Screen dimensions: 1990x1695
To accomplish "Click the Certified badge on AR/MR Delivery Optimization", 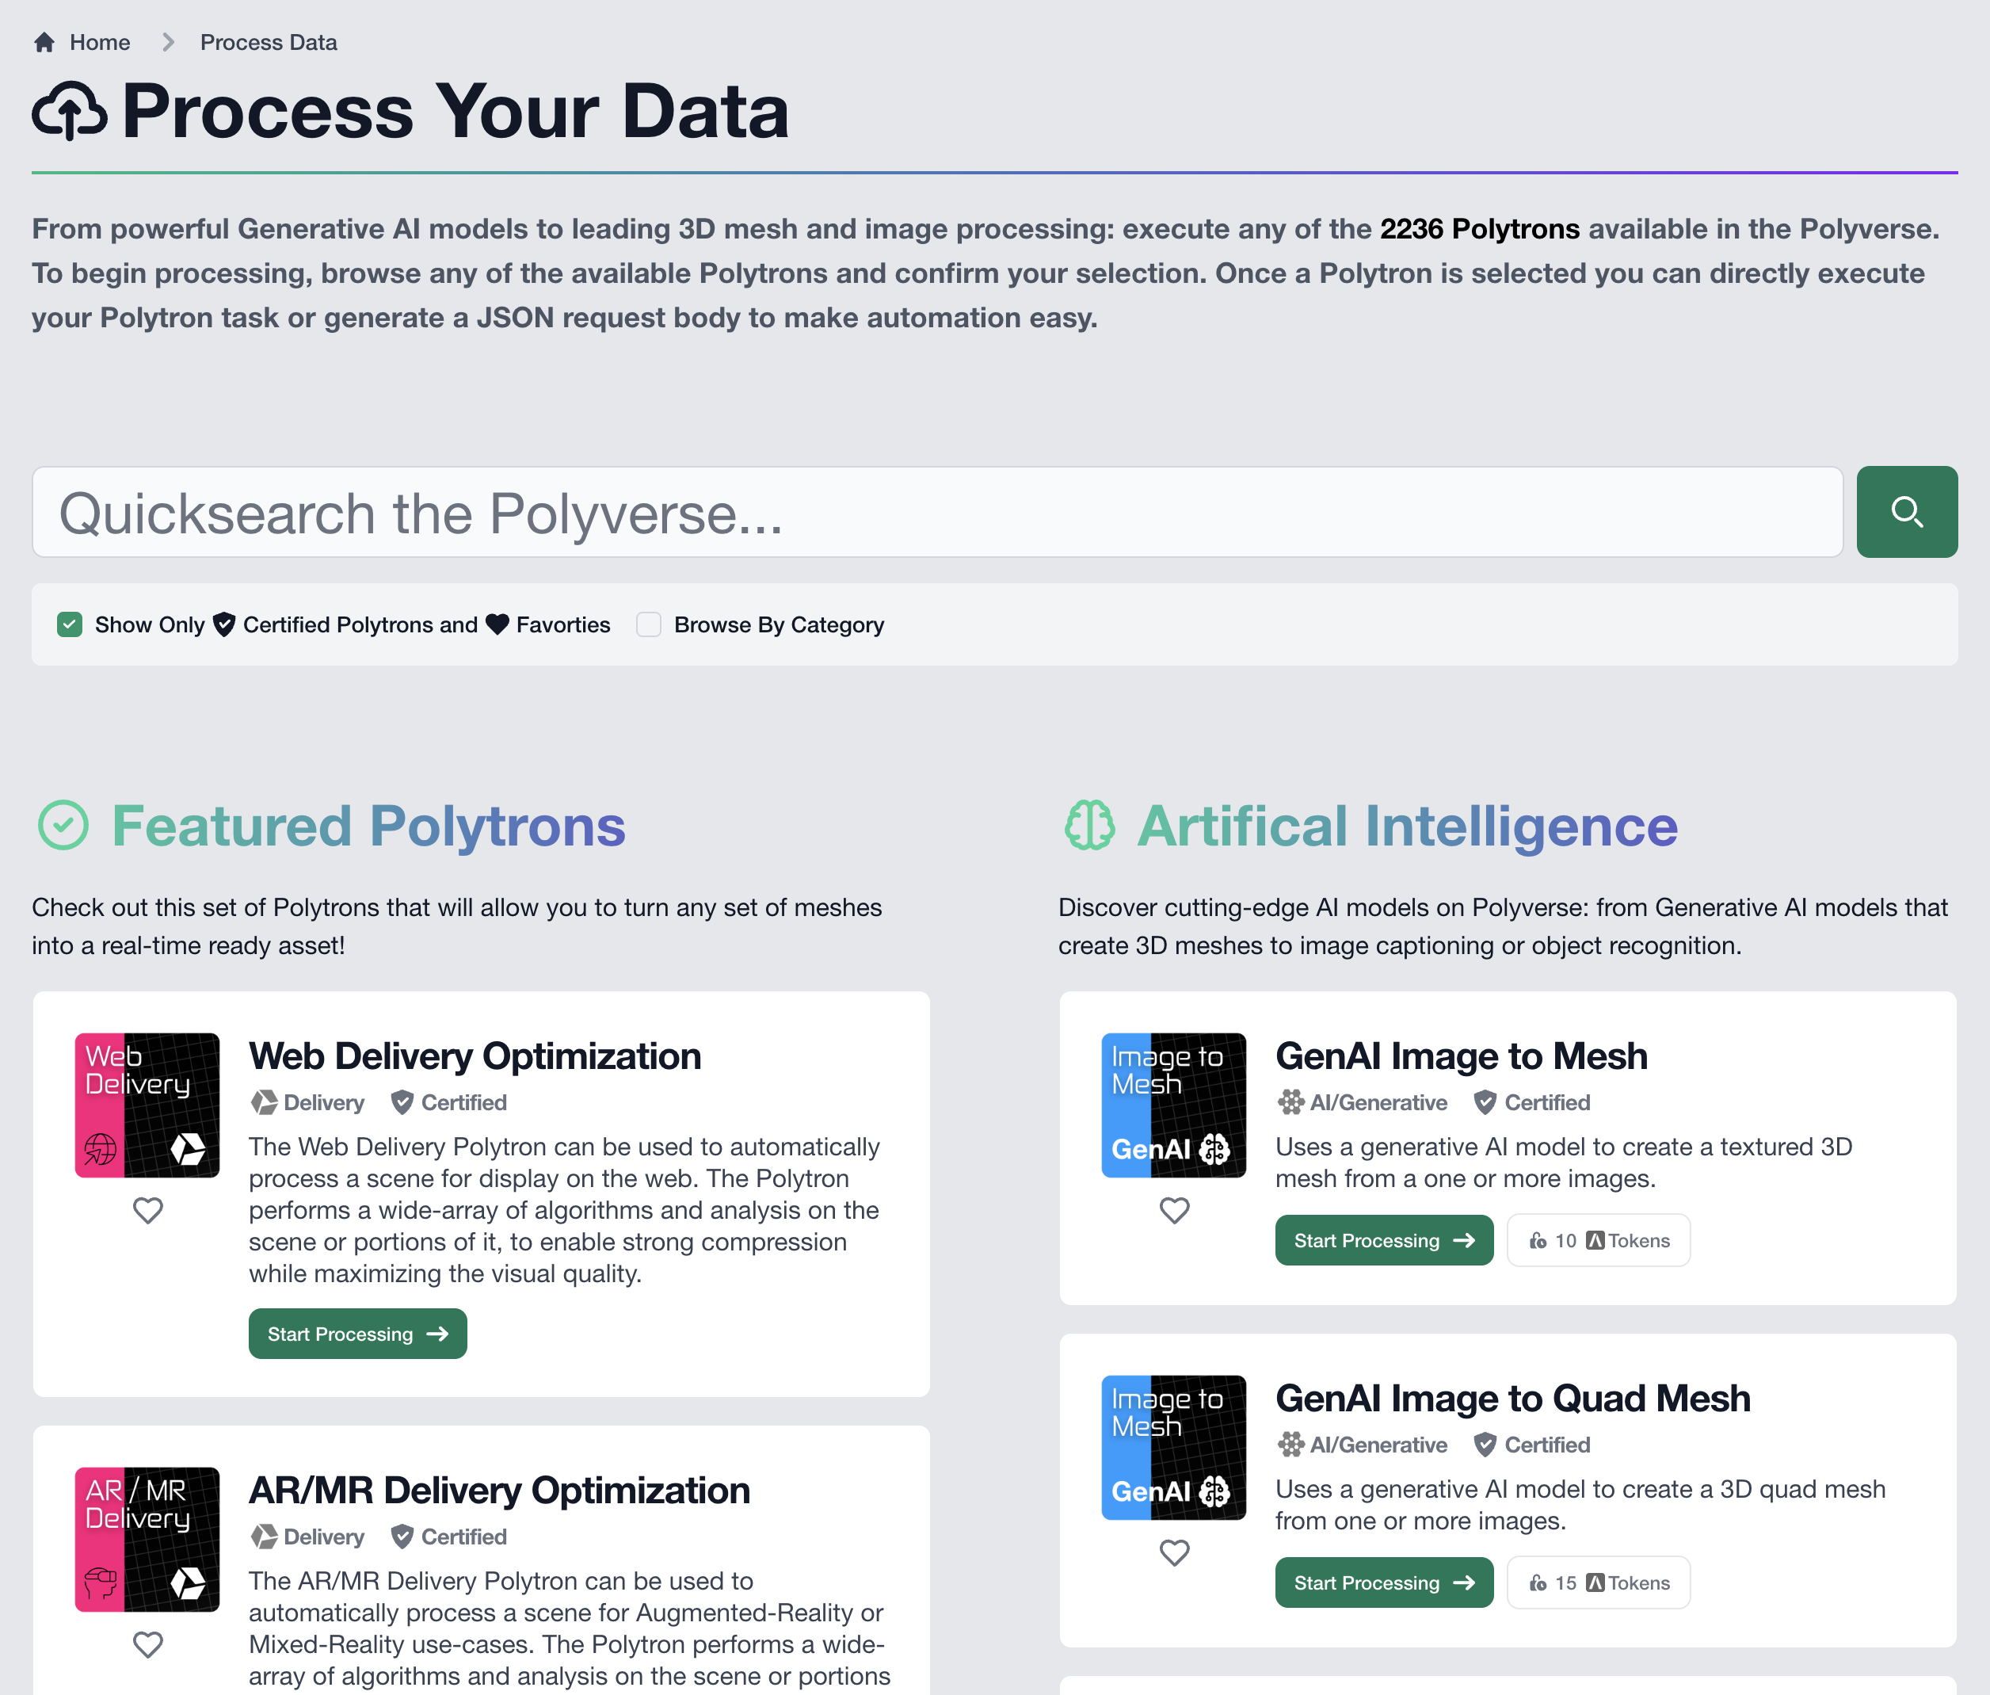I will (448, 1537).
